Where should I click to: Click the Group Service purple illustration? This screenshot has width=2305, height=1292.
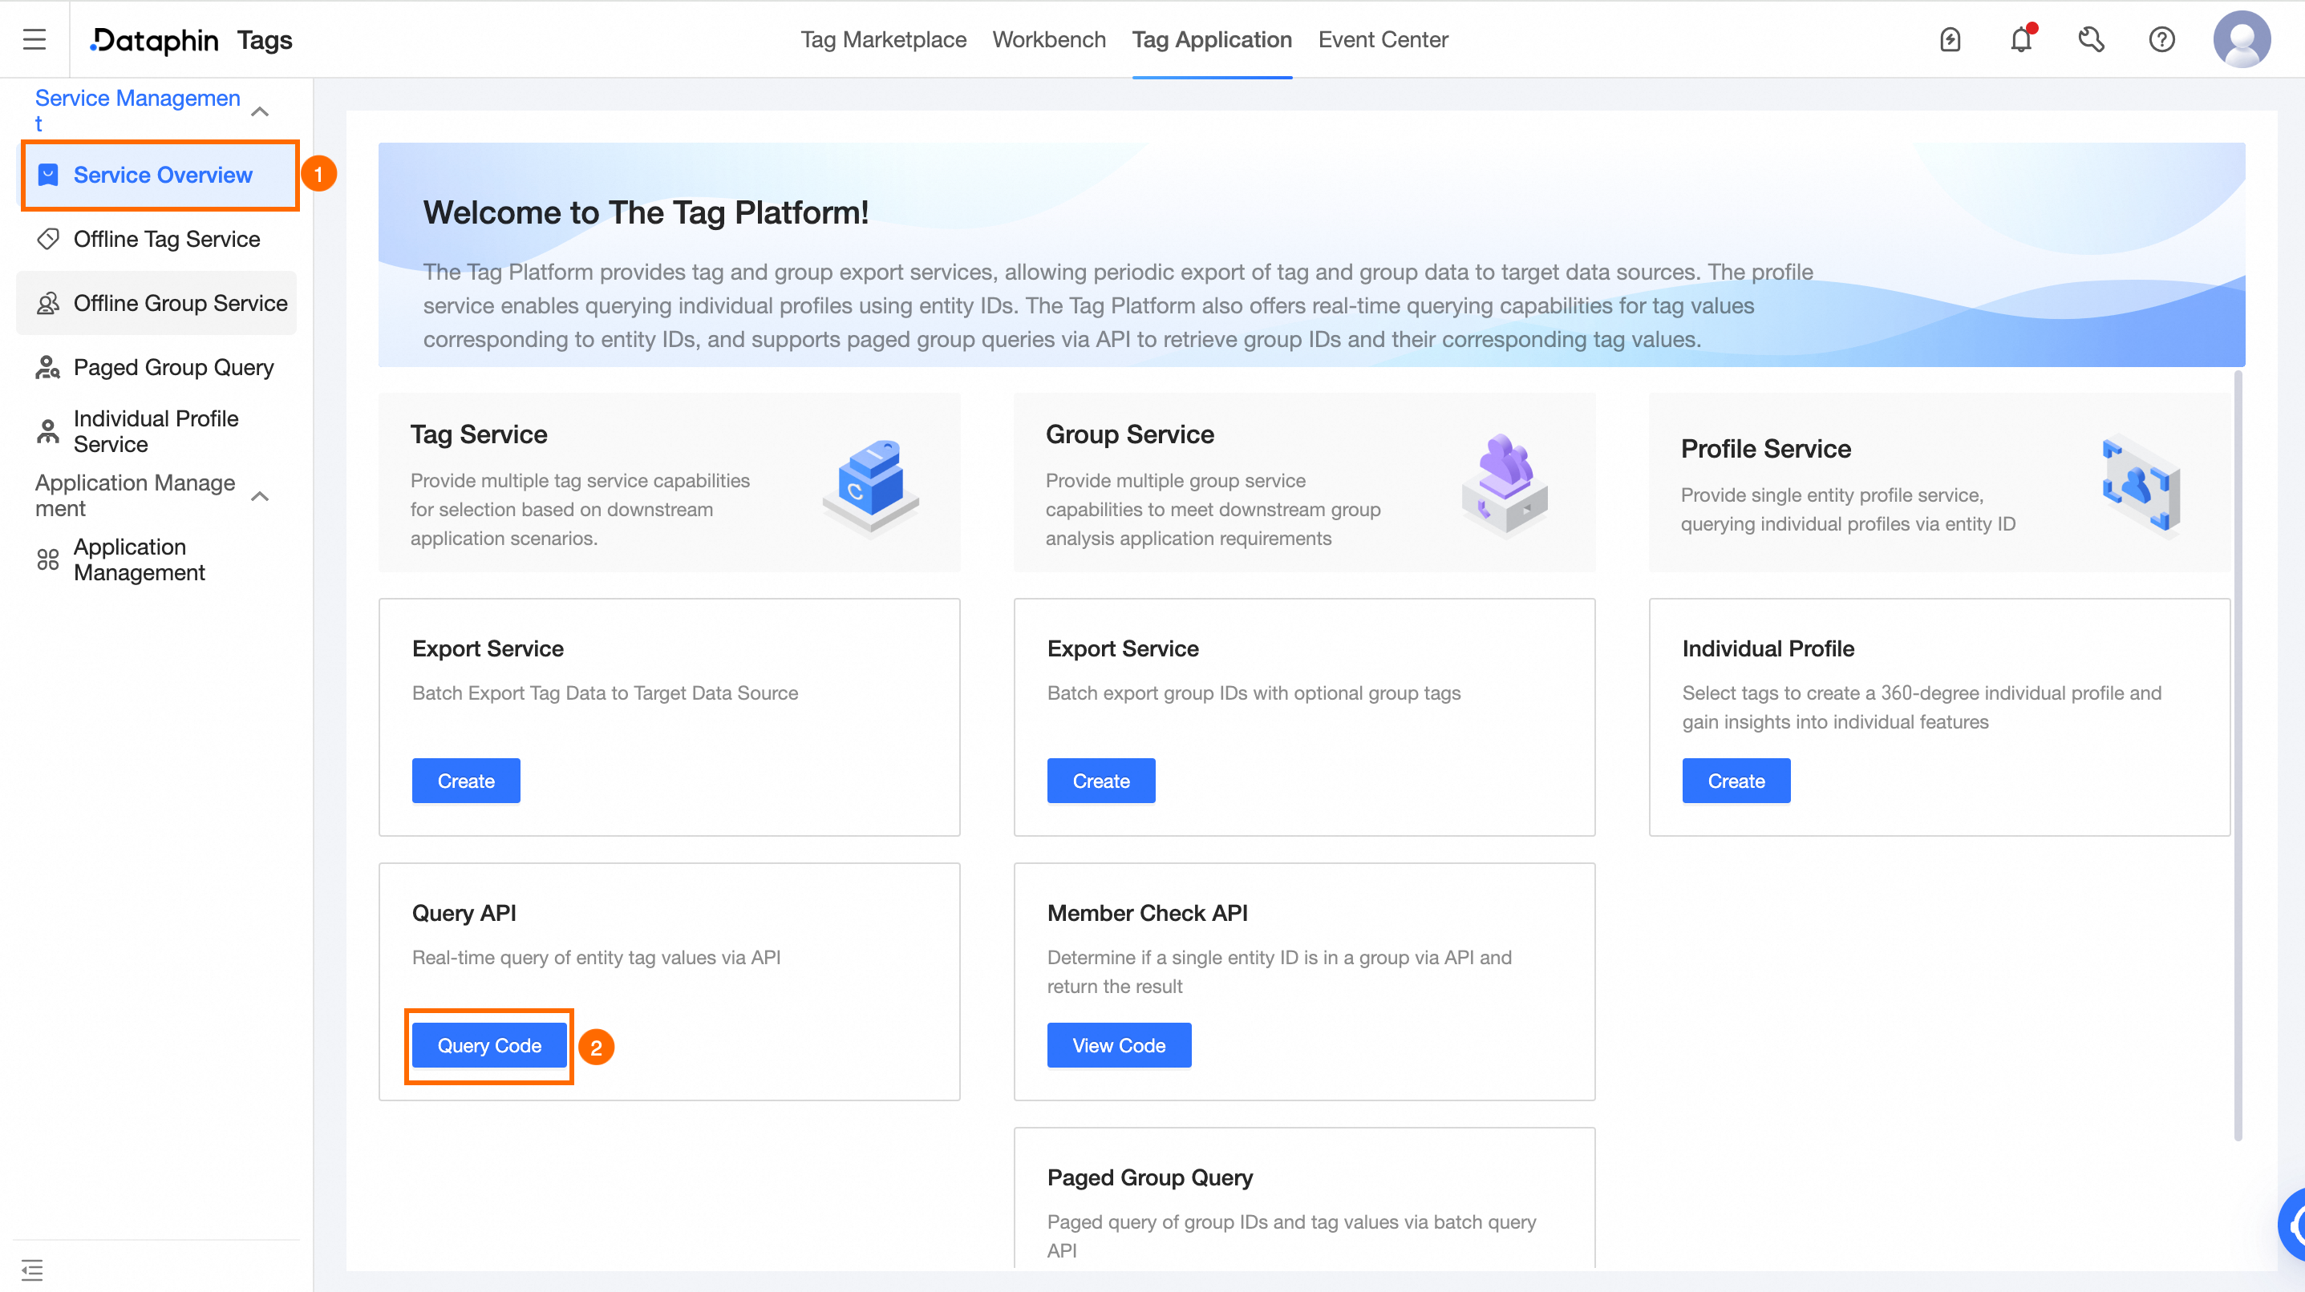click(1507, 484)
